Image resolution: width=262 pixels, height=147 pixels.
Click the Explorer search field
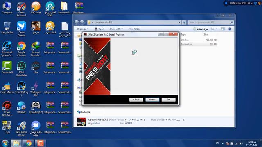pos(210,22)
